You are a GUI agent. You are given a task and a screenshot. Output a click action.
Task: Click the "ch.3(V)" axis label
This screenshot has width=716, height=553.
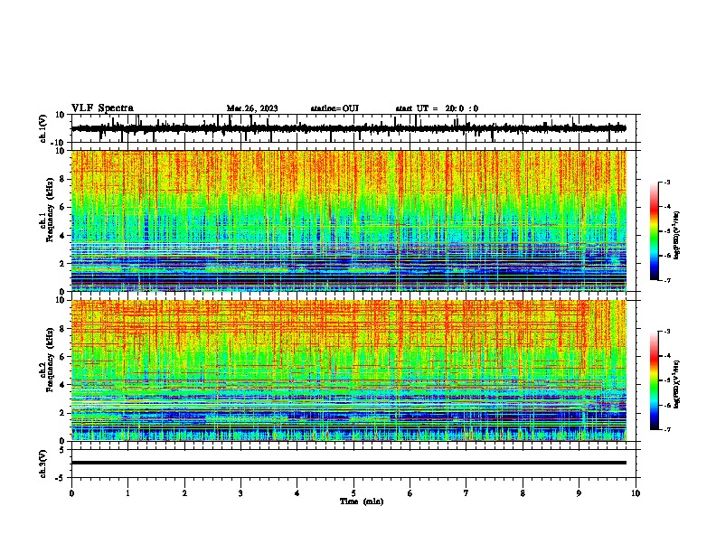(42, 464)
